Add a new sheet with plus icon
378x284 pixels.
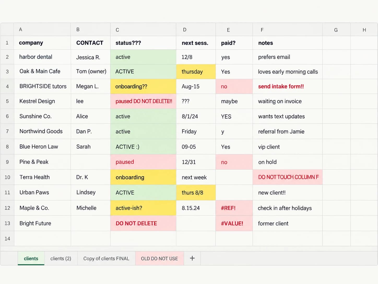tap(192, 258)
